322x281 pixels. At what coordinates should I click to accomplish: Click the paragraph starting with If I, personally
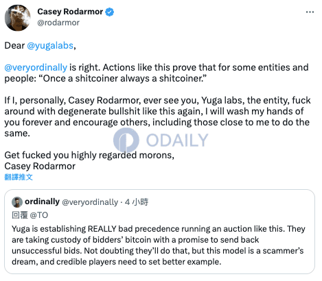tap(157, 117)
